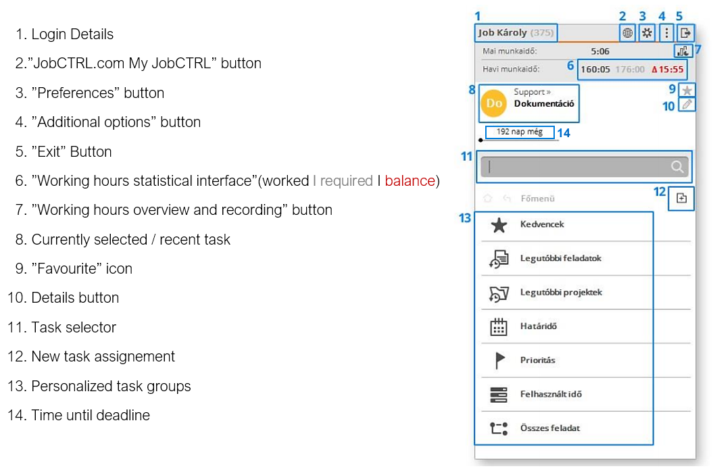717x475 pixels.
Task: Toggle the Favourite star for Dokumentáció
Action: 687,90
